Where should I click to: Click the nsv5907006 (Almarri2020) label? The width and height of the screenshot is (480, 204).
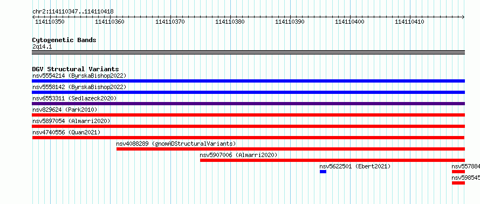[238, 155]
